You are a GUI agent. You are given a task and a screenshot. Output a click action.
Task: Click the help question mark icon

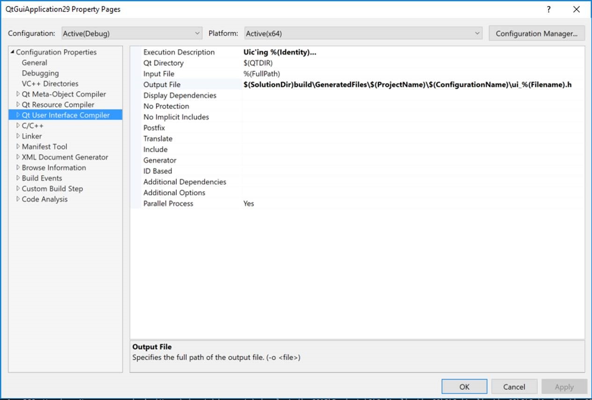[549, 9]
